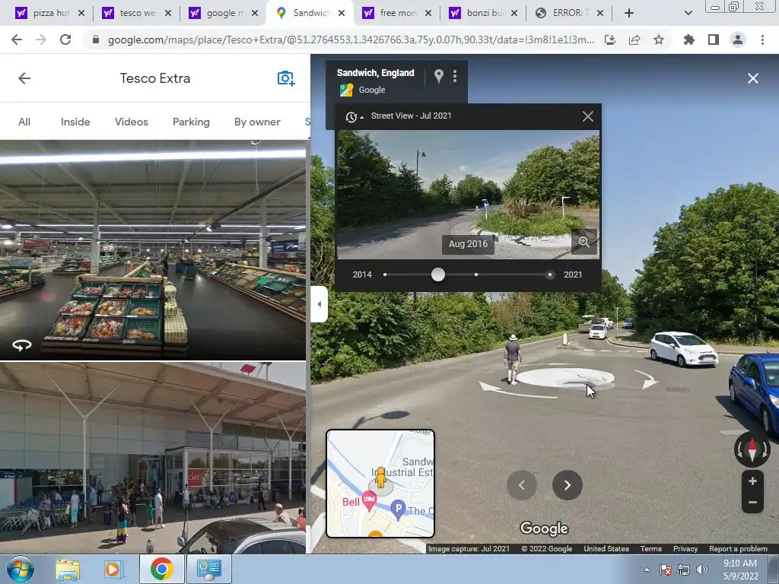Select the Parking photos filter
This screenshot has height=584, width=779.
click(191, 122)
